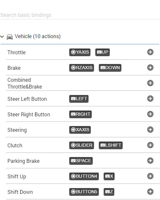Screen dimensions: 160x200
Task: Add a new binding for Brake
Action: 150,68
